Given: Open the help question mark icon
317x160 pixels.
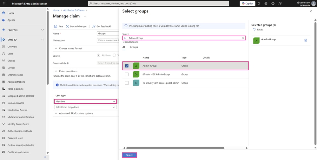Looking at the screenshot, I should point(273,3).
